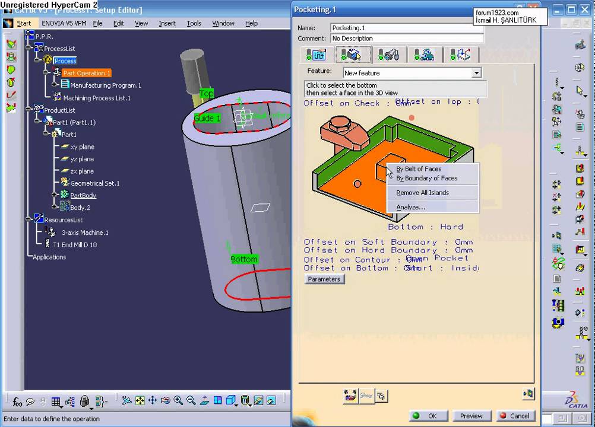595x427 pixels.
Task: Click the Shading render style cylinder icon
Action: tap(245, 400)
